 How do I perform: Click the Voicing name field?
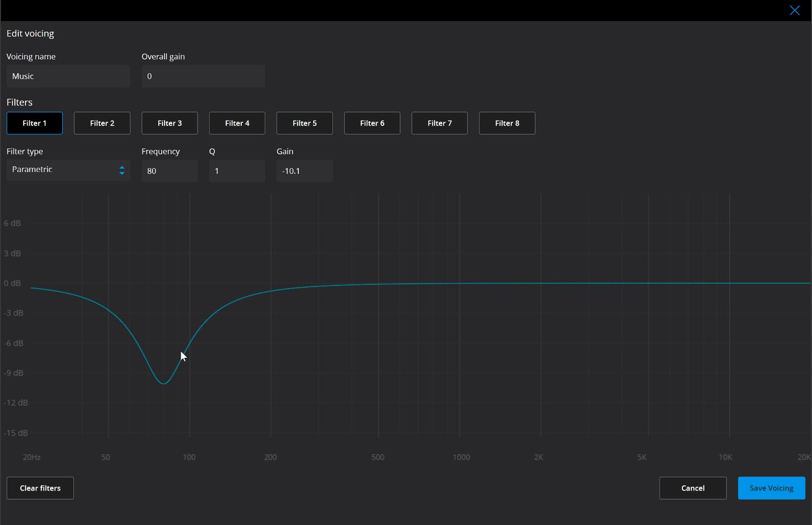[x=68, y=76]
